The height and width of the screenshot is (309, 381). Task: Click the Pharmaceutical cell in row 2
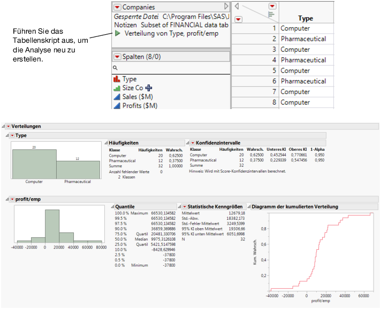pyautogui.click(x=303, y=39)
